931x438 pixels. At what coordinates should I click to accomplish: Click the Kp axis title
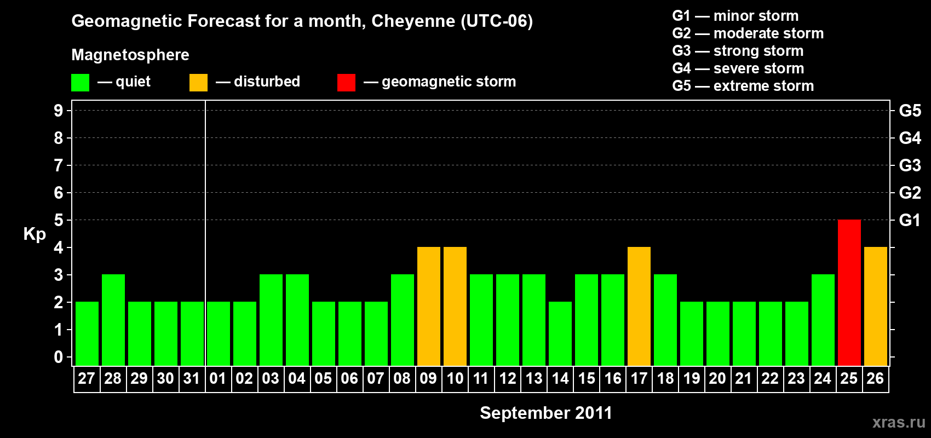(35, 234)
